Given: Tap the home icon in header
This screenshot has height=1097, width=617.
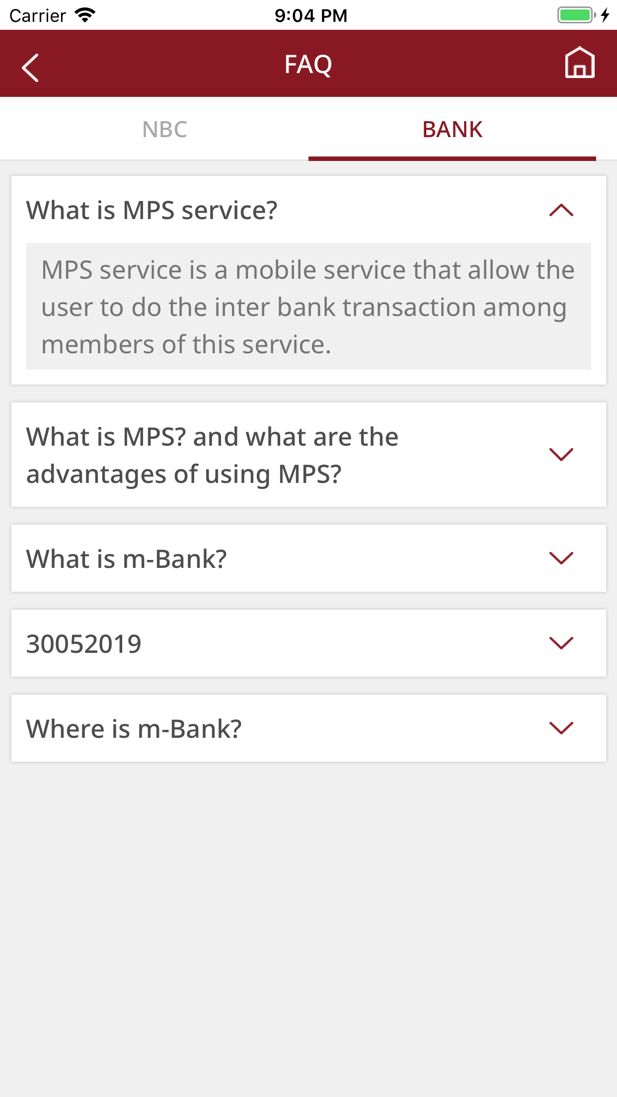Looking at the screenshot, I should (579, 63).
